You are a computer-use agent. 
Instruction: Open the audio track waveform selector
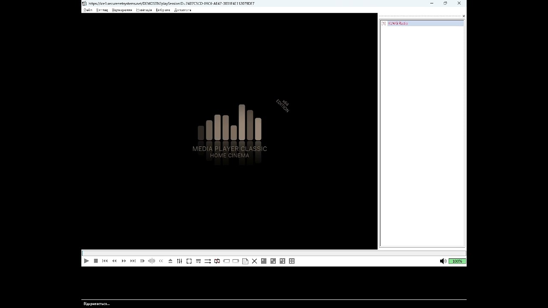pyautogui.click(x=152, y=261)
